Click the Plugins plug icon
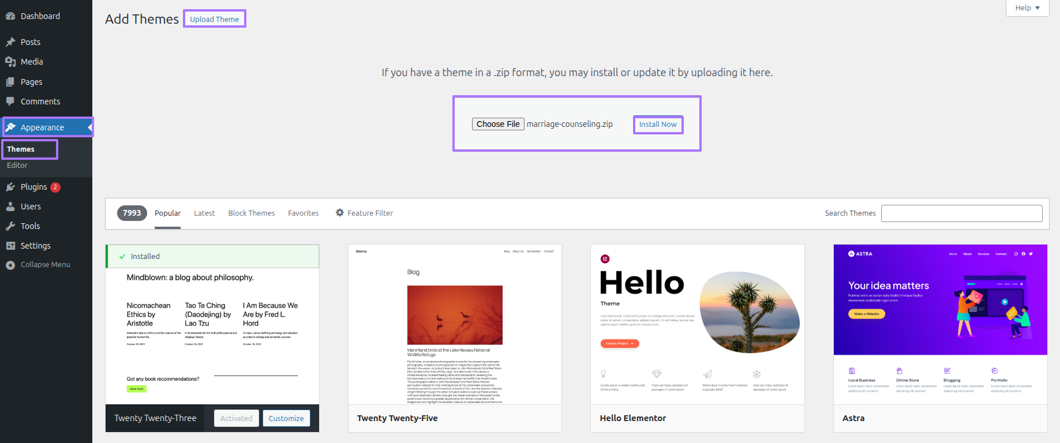The height and width of the screenshot is (443, 1060). point(10,187)
